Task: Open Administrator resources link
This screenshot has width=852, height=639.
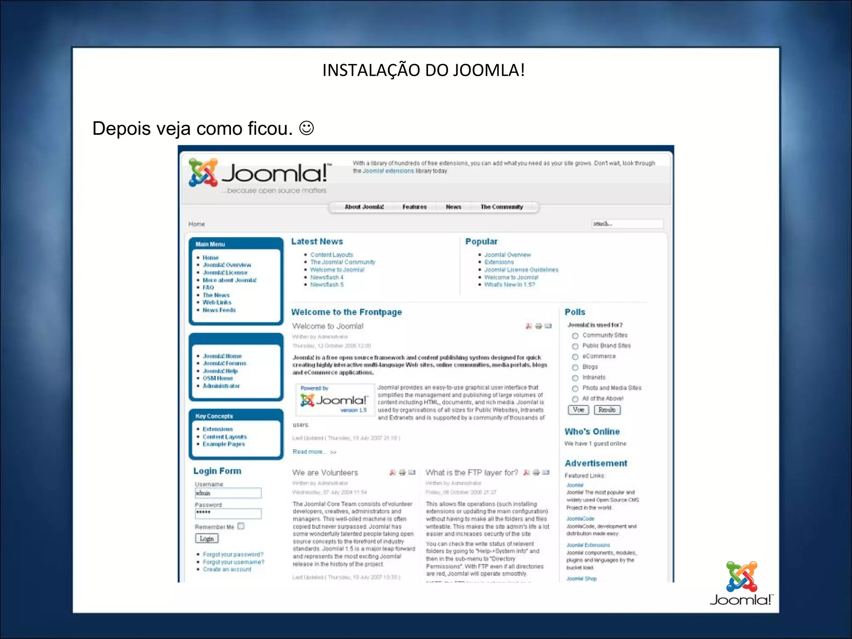Action: [x=221, y=386]
